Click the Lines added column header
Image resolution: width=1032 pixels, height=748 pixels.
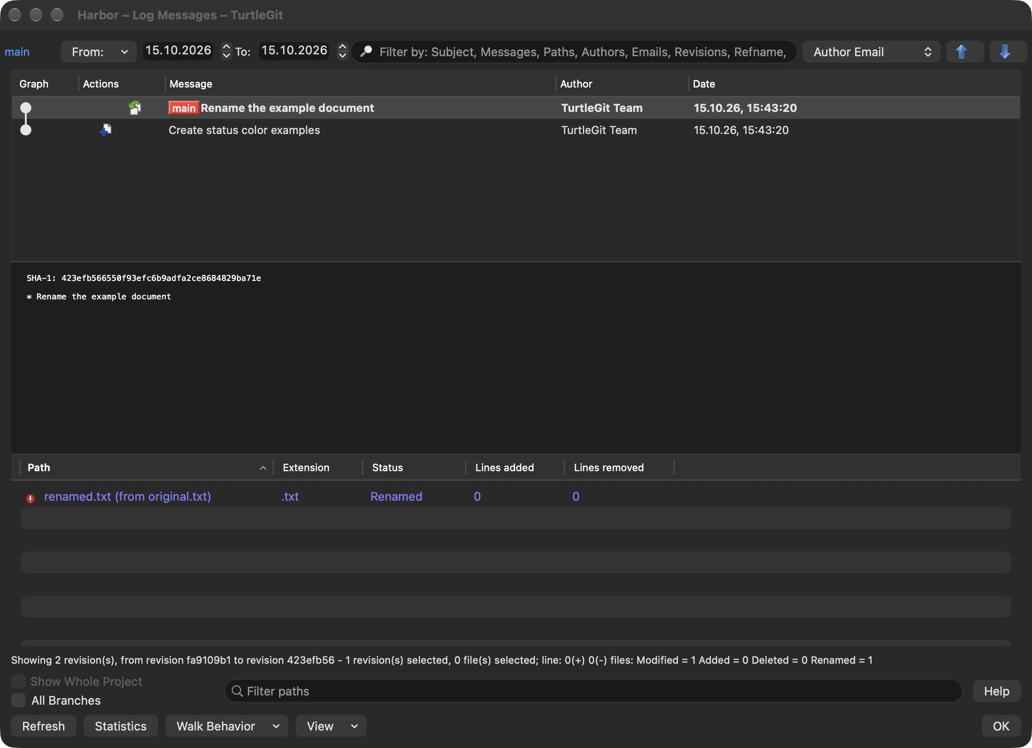(515, 467)
